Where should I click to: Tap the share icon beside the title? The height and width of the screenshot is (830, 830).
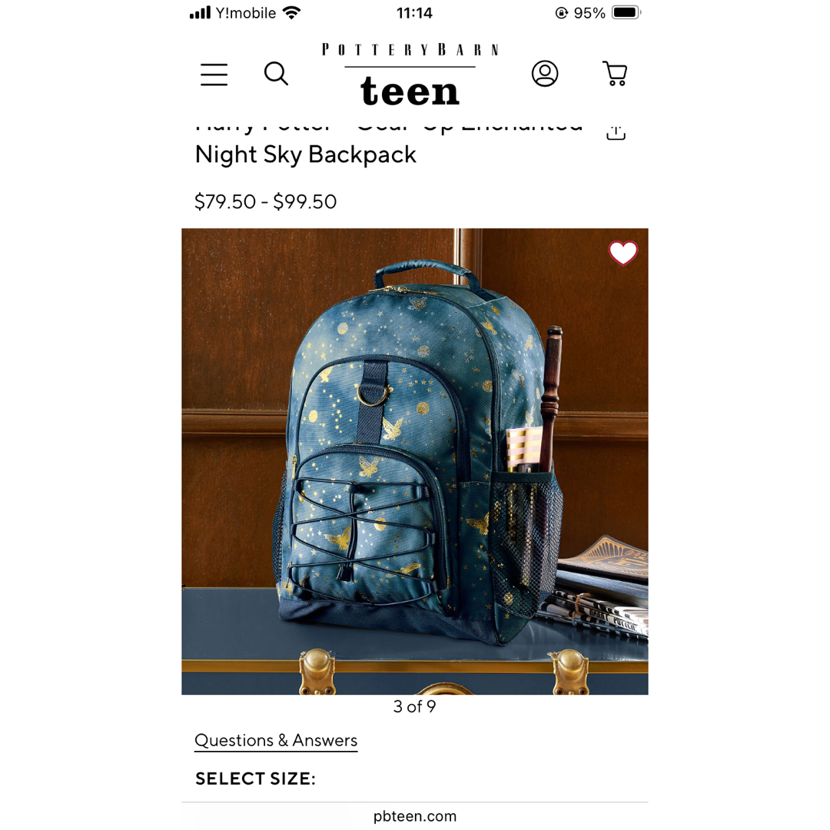(616, 133)
